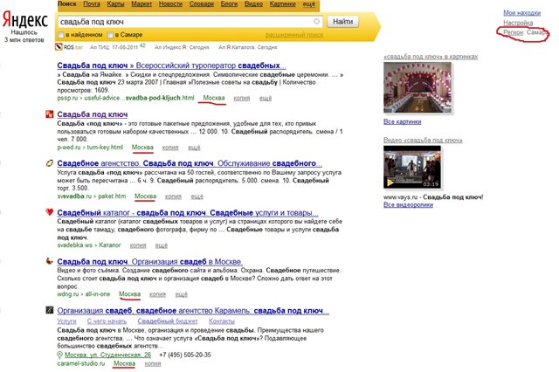
Task: Open 'расширенный поиск' link
Action: pyautogui.click(x=294, y=35)
